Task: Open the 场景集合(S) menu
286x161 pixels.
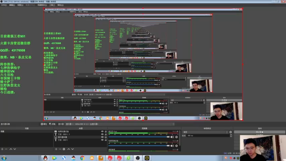Action: coord(42,5)
